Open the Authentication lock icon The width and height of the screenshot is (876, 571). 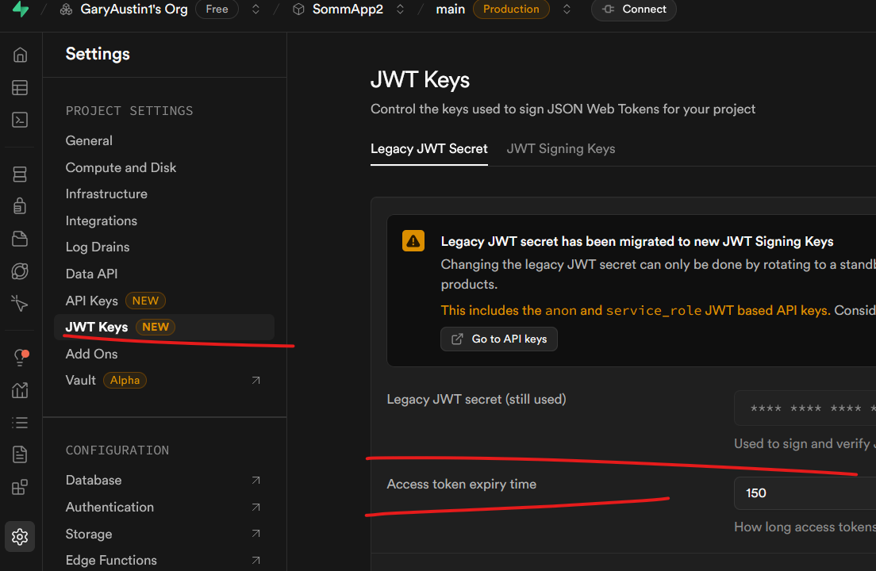coord(20,206)
